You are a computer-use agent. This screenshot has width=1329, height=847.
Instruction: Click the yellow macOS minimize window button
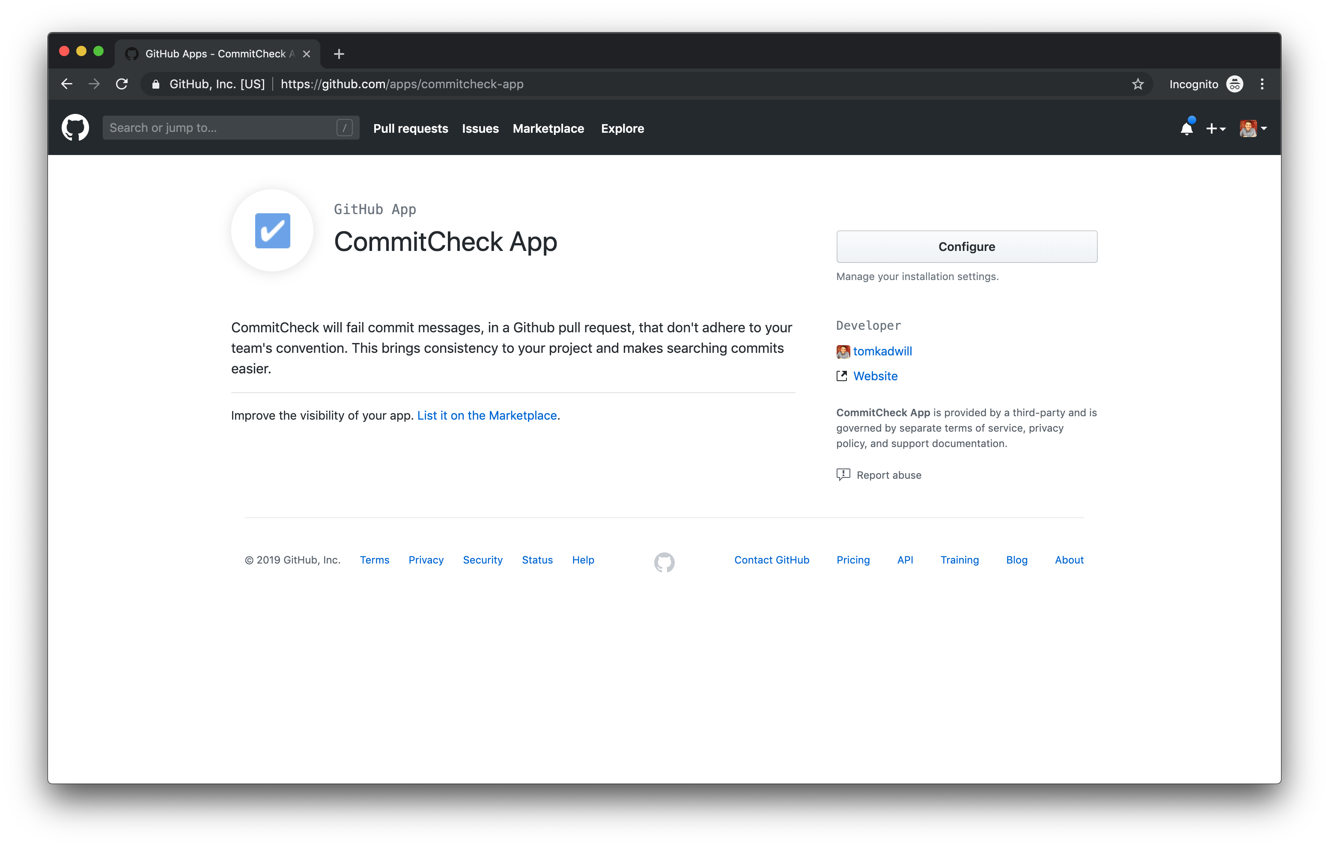pyautogui.click(x=81, y=51)
